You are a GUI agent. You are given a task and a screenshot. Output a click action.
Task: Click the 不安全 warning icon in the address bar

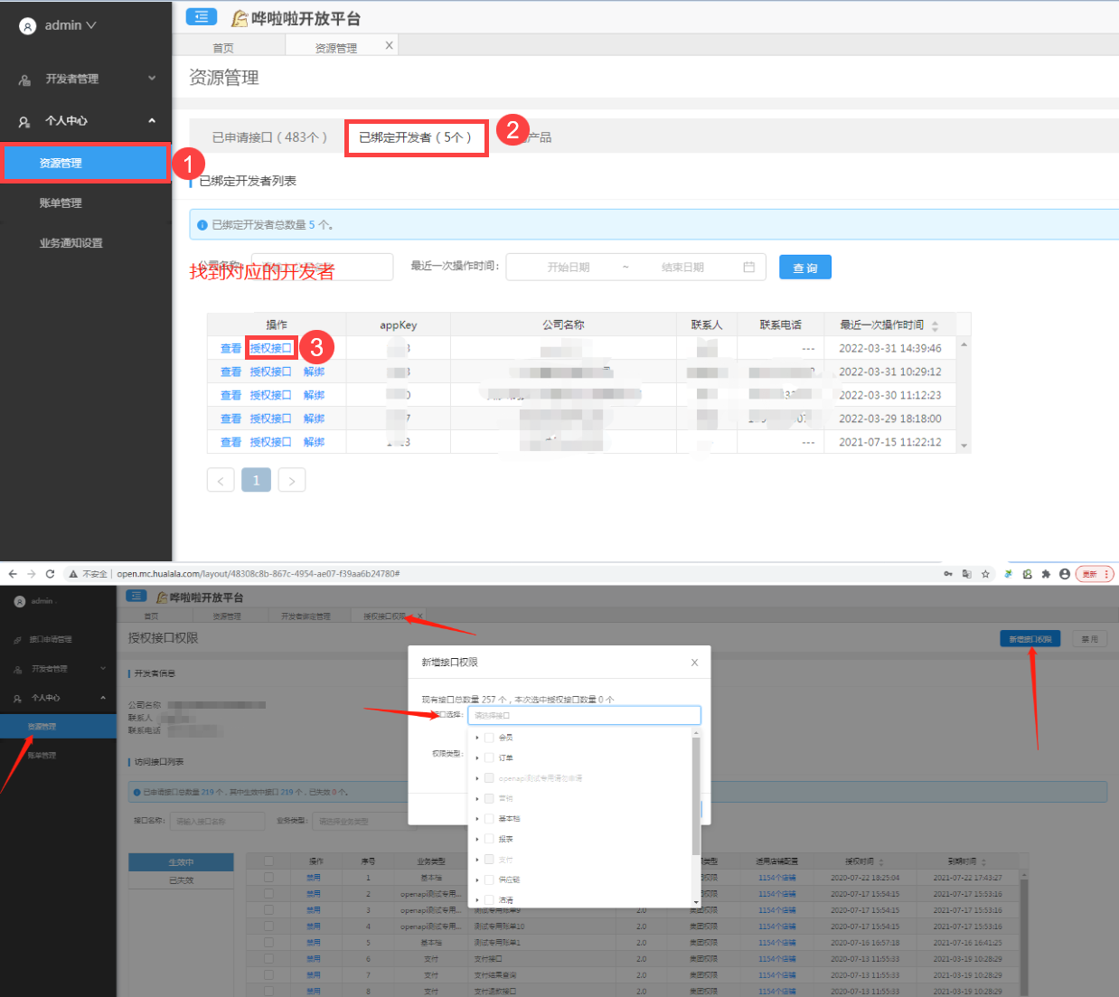[73, 574]
